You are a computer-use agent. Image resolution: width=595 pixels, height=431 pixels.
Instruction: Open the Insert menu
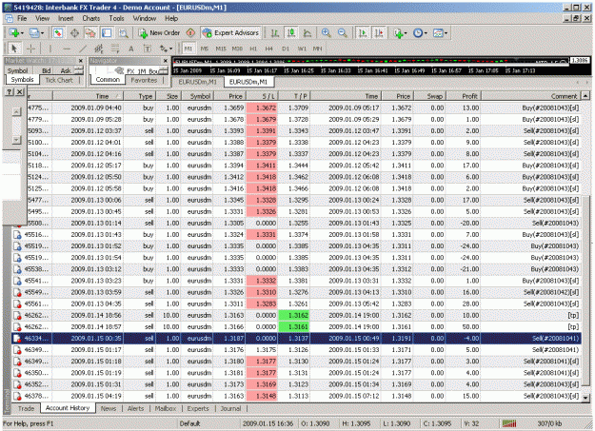(x=66, y=18)
